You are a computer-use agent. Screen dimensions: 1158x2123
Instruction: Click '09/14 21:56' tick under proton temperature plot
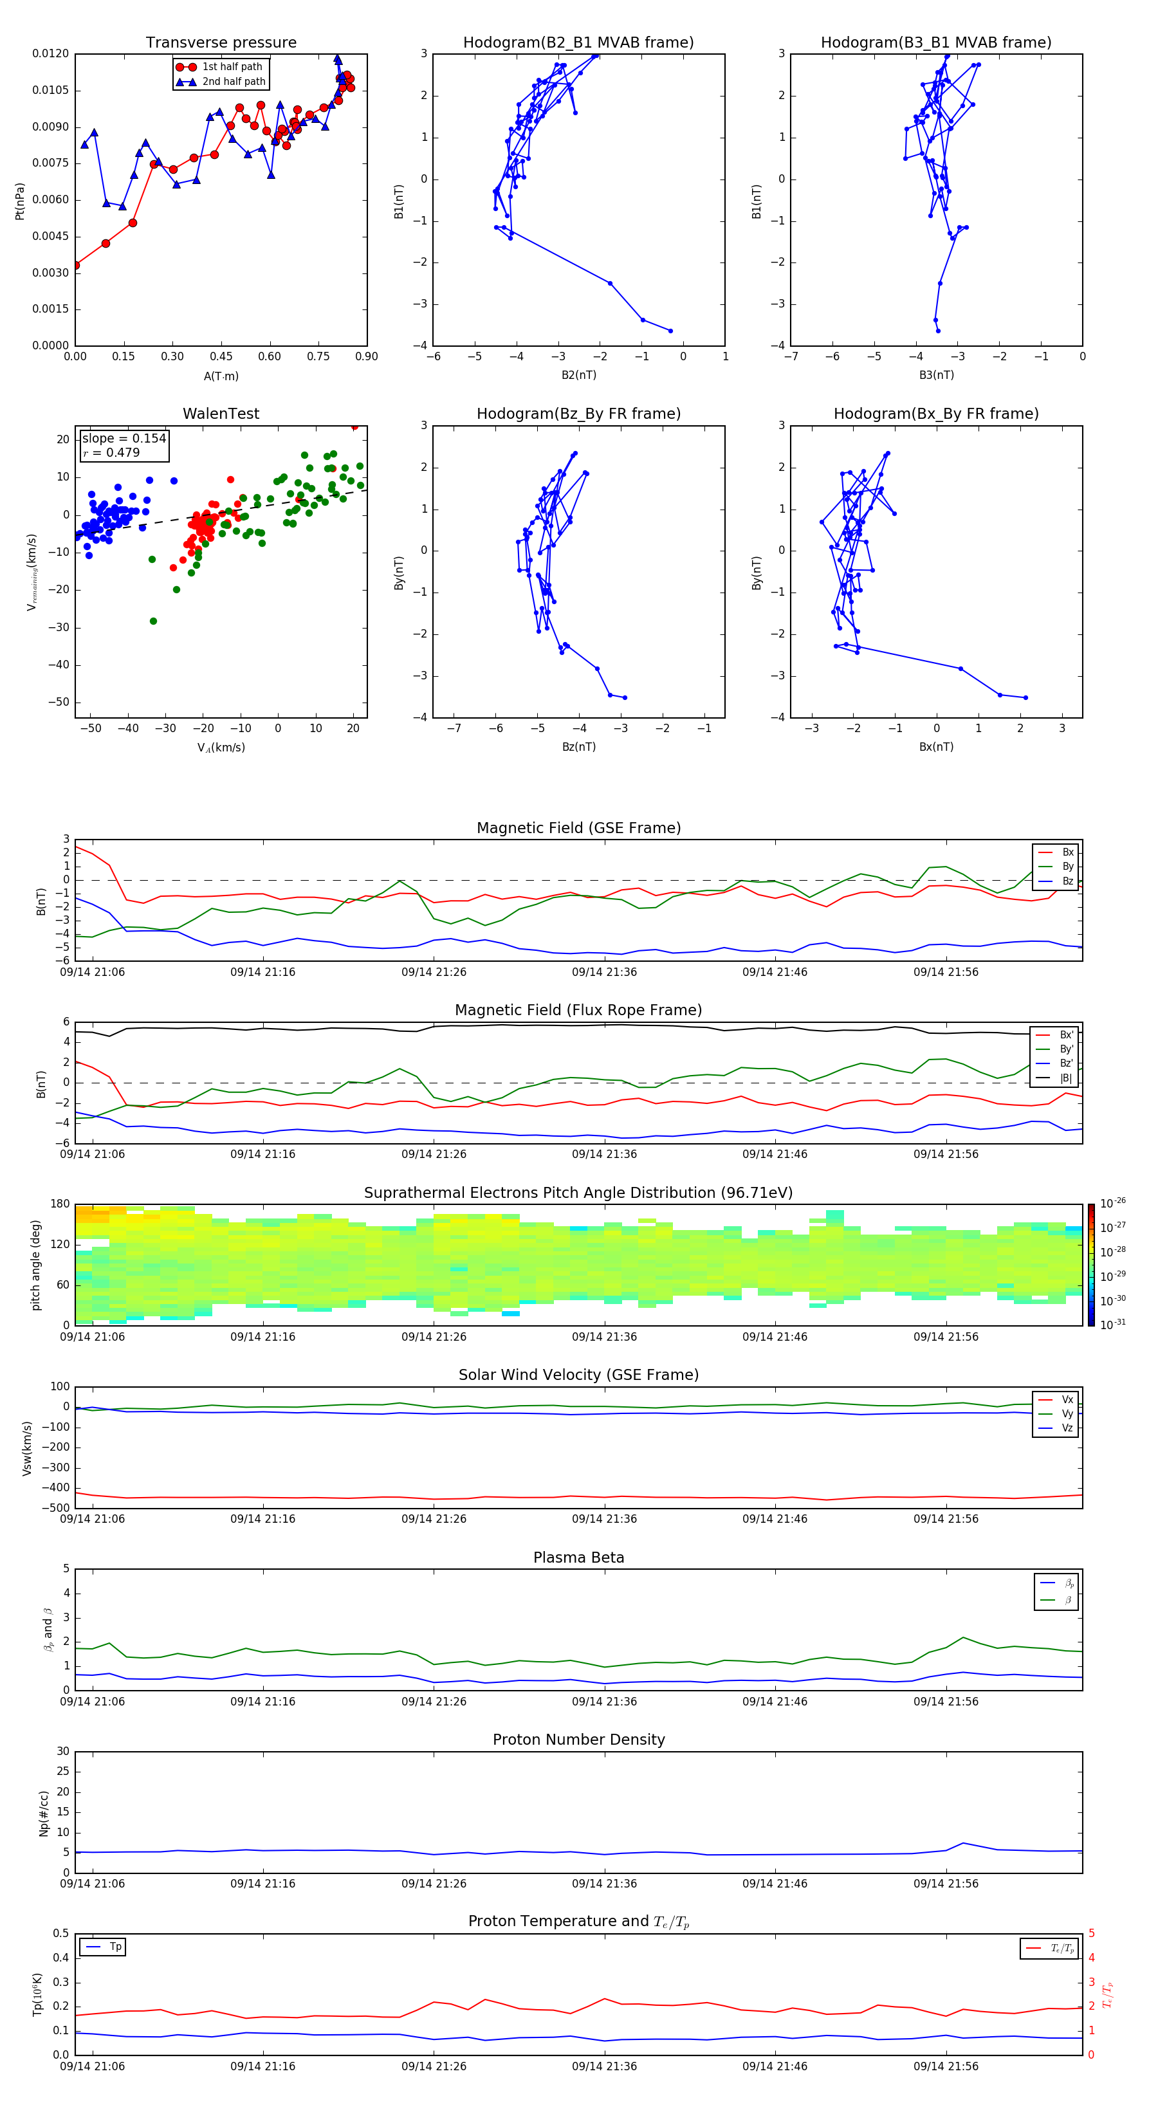[945, 2067]
